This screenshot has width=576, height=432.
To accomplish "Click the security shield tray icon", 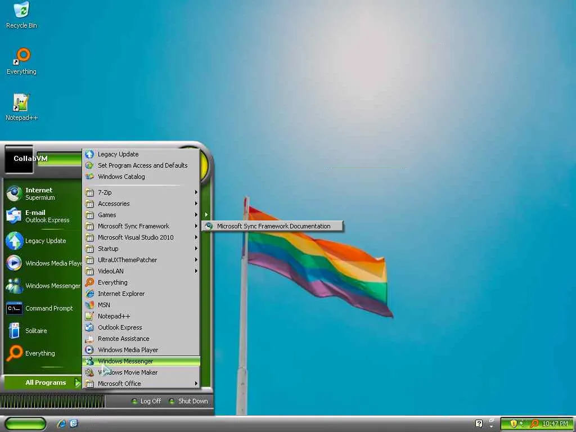I will 514,424.
